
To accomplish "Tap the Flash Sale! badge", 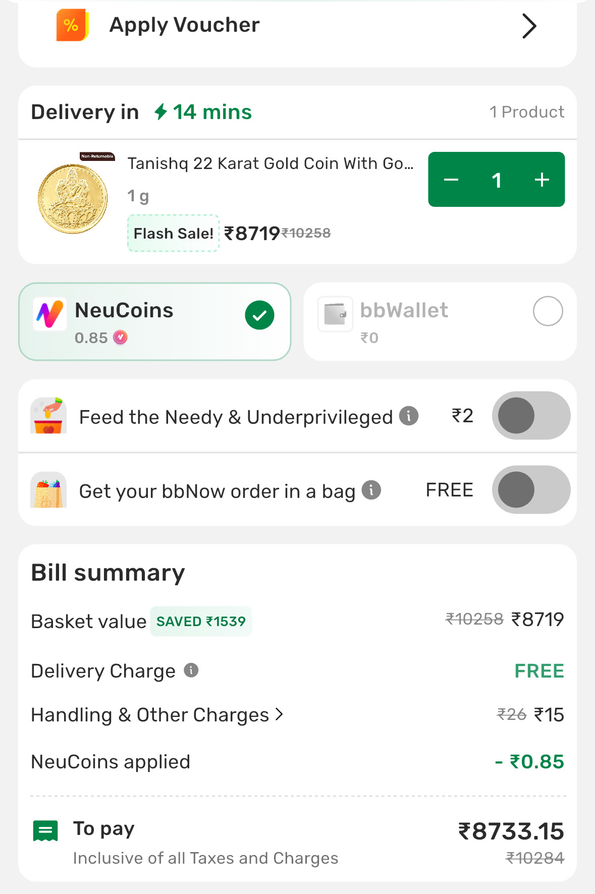I will pos(173,233).
